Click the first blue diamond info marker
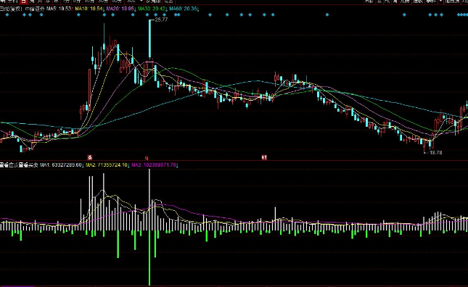 [x=7, y=14]
